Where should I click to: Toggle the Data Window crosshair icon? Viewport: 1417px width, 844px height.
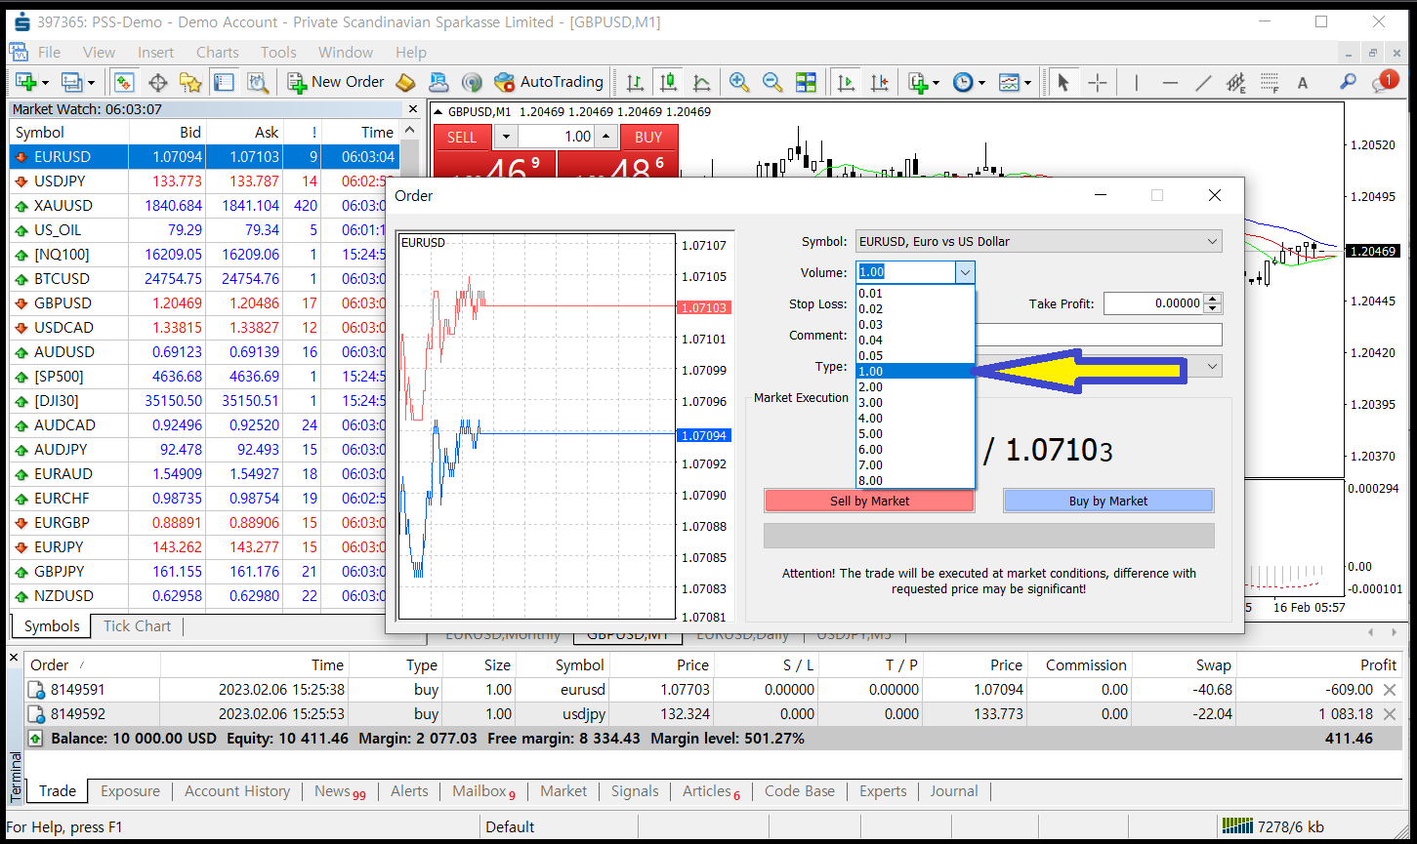[x=157, y=83]
